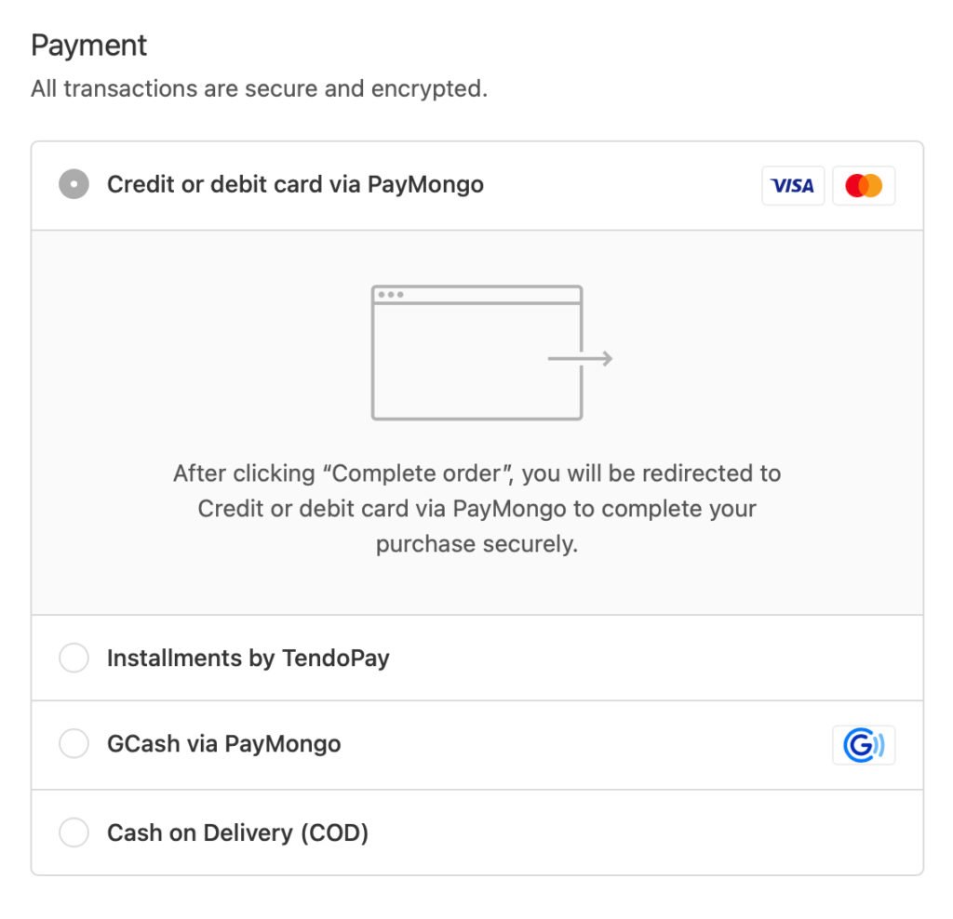The height and width of the screenshot is (919, 953).
Task: Click the 'Credit or debit card via PayMongo' option label
Action: [295, 184]
